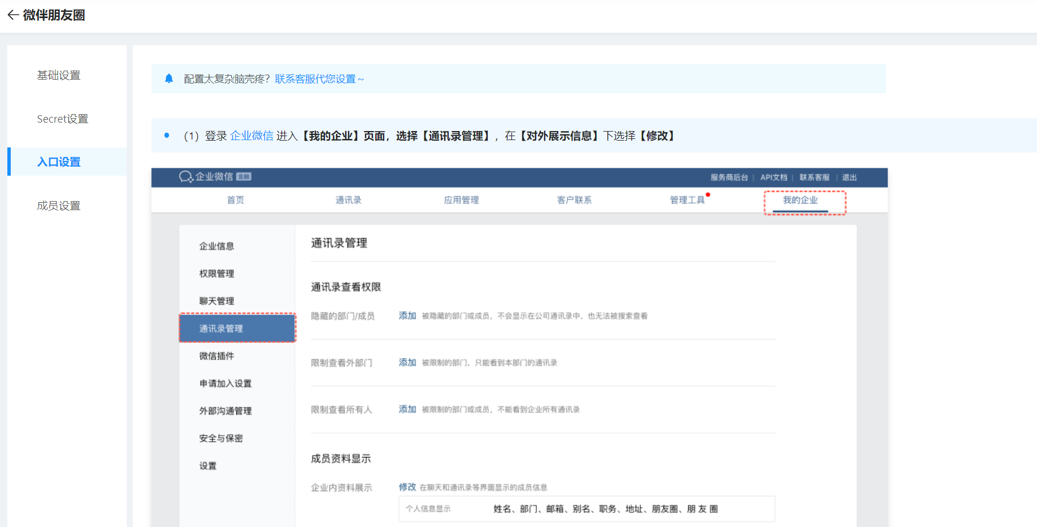Click the 个人信息显示 field list row
The width and height of the screenshot is (1037, 527).
(587, 509)
